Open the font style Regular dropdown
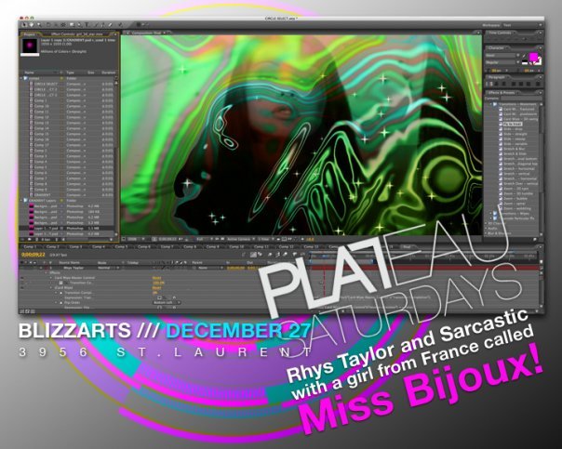The height and width of the screenshot is (449, 562). pyautogui.click(x=502, y=62)
